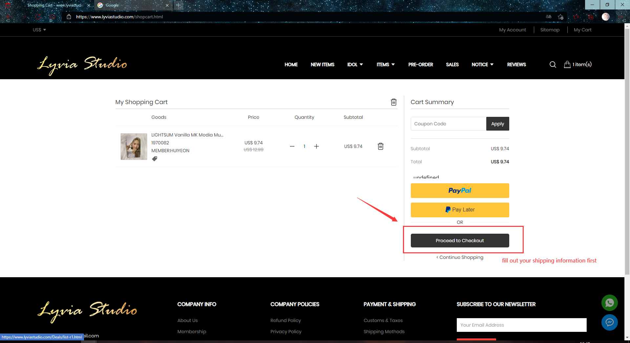The height and width of the screenshot is (343, 630).
Task: Choose the PayPal Pay Later button
Action: click(460, 210)
